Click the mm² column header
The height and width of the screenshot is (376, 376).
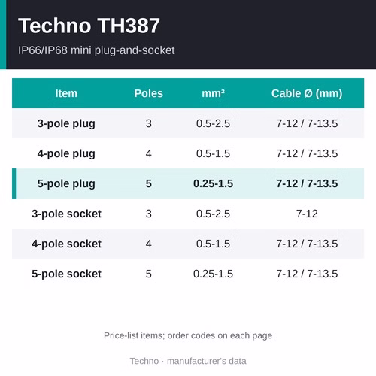213,93
